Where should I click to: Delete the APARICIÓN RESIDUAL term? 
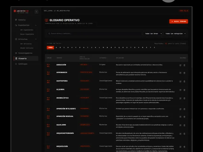pyautogui.click(x=184, y=117)
